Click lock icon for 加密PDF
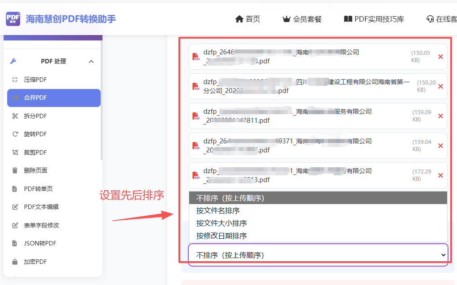Screen dimensions: 457x285 click(x=15, y=262)
